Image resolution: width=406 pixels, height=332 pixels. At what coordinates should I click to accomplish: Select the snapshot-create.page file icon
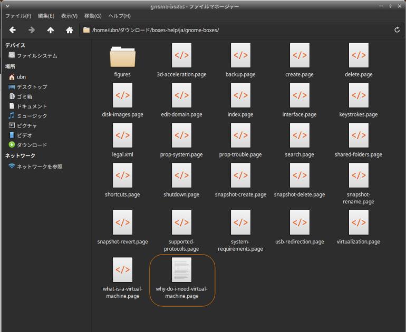[240, 175]
